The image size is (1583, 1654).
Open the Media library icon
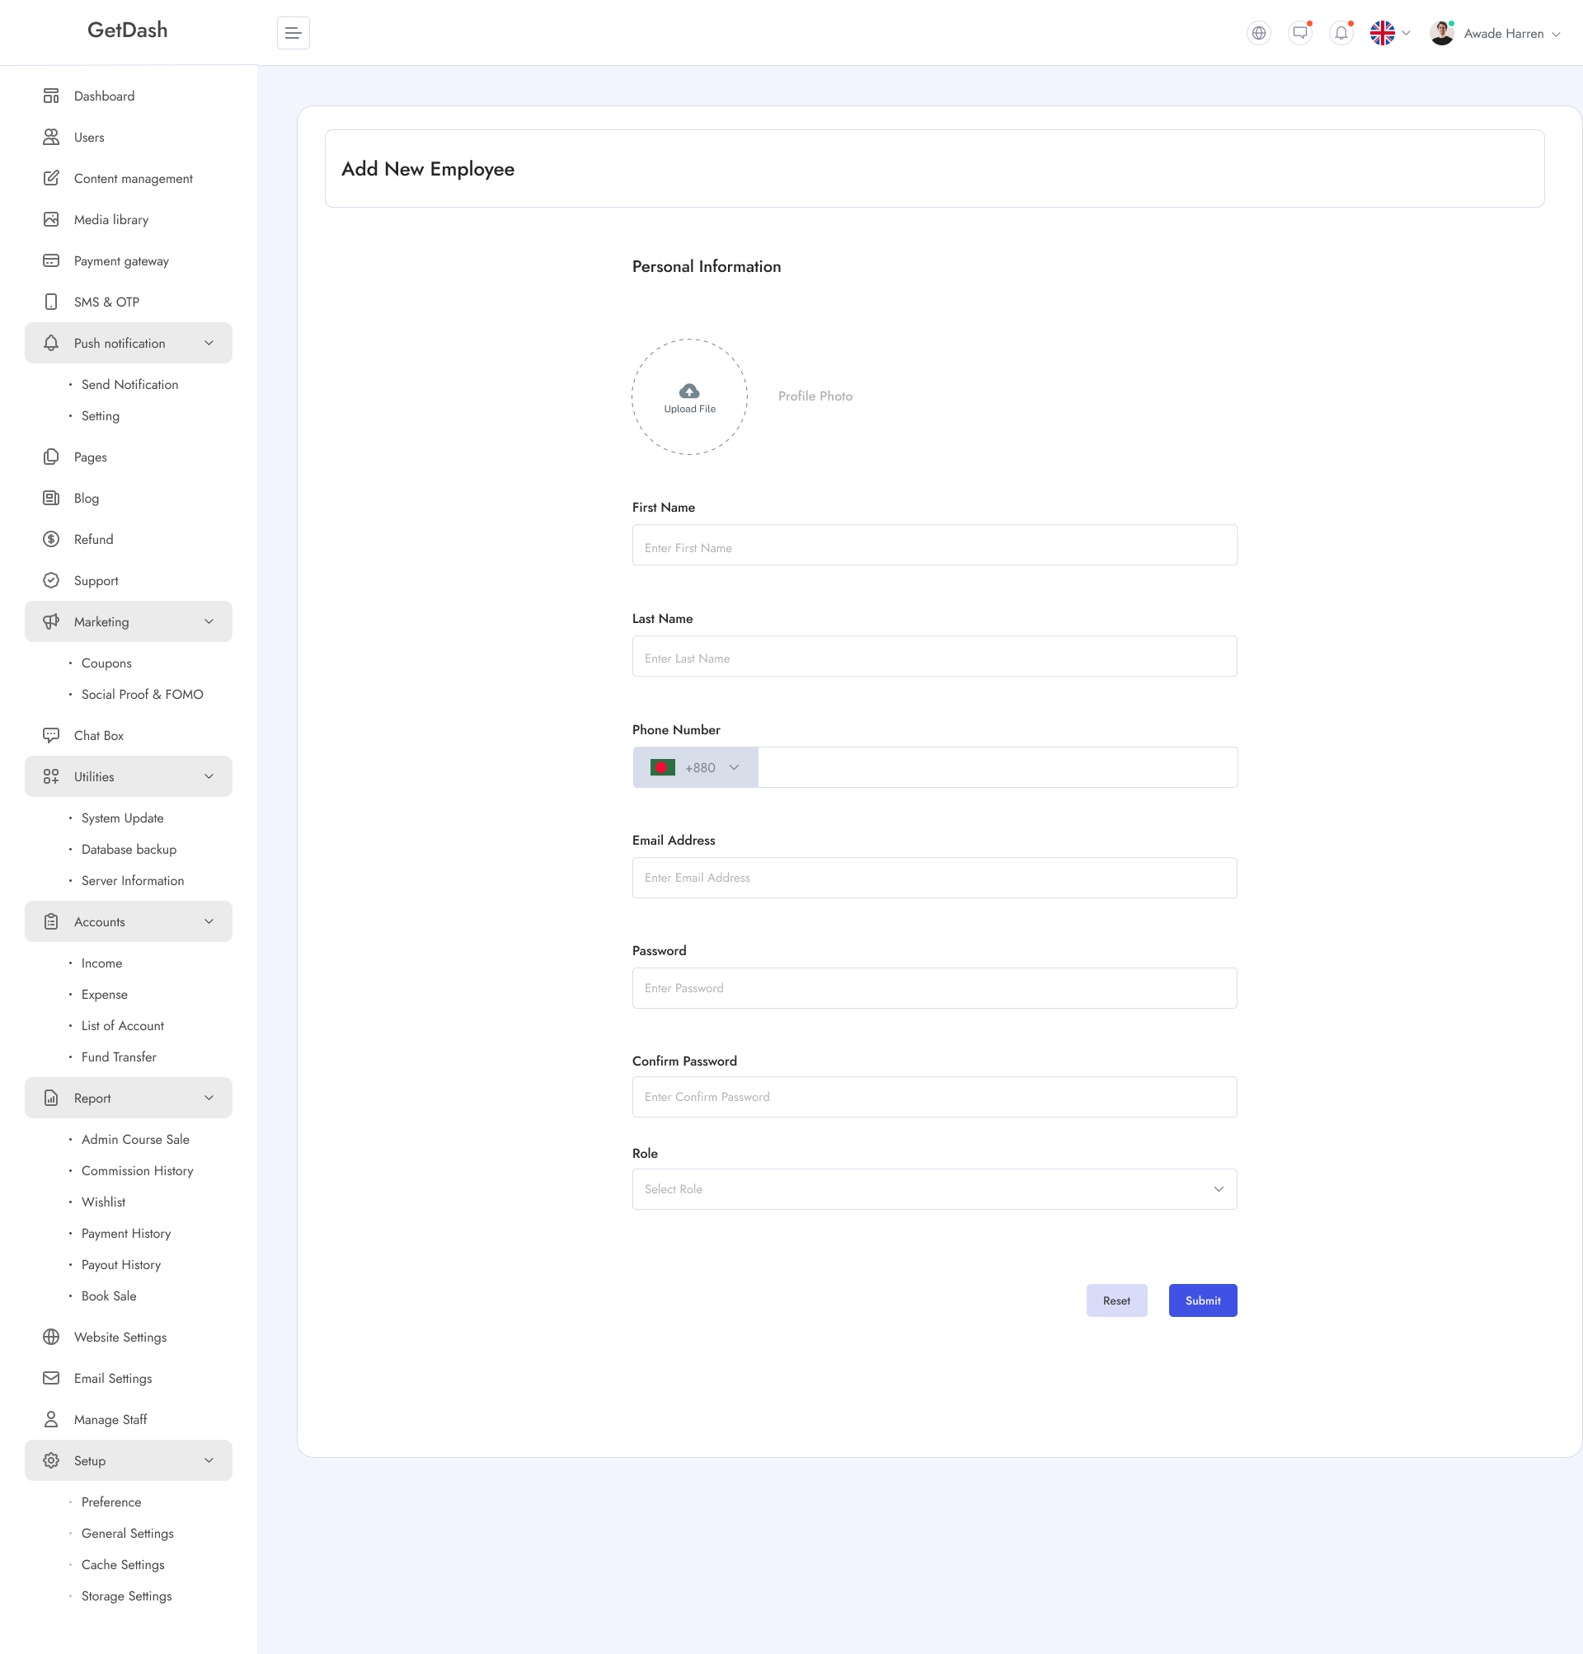[50, 219]
